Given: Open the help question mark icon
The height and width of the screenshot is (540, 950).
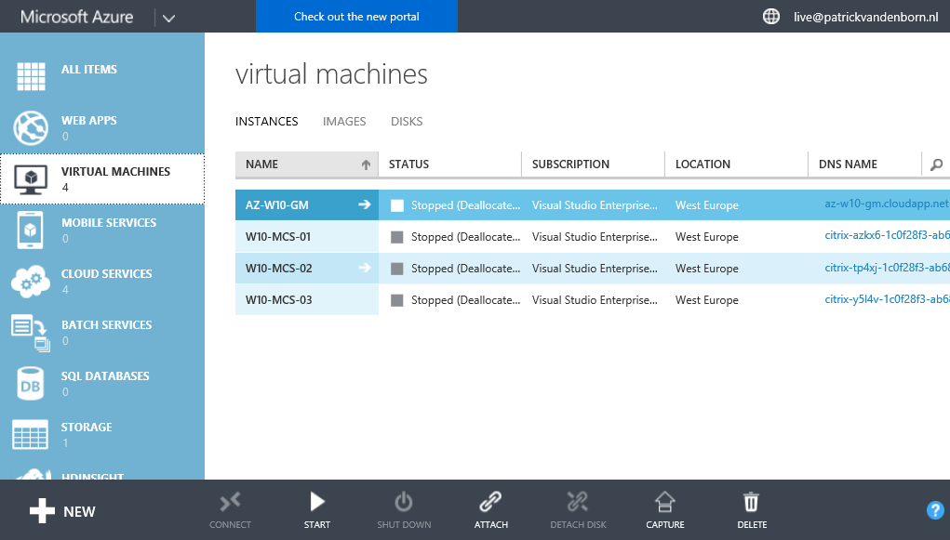Looking at the screenshot, I should click(935, 510).
